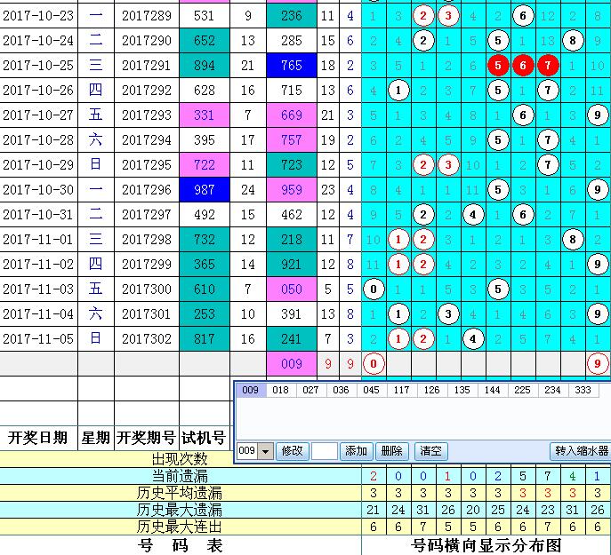Click the 4 ball in row 2017302

[x=473, y=339]
